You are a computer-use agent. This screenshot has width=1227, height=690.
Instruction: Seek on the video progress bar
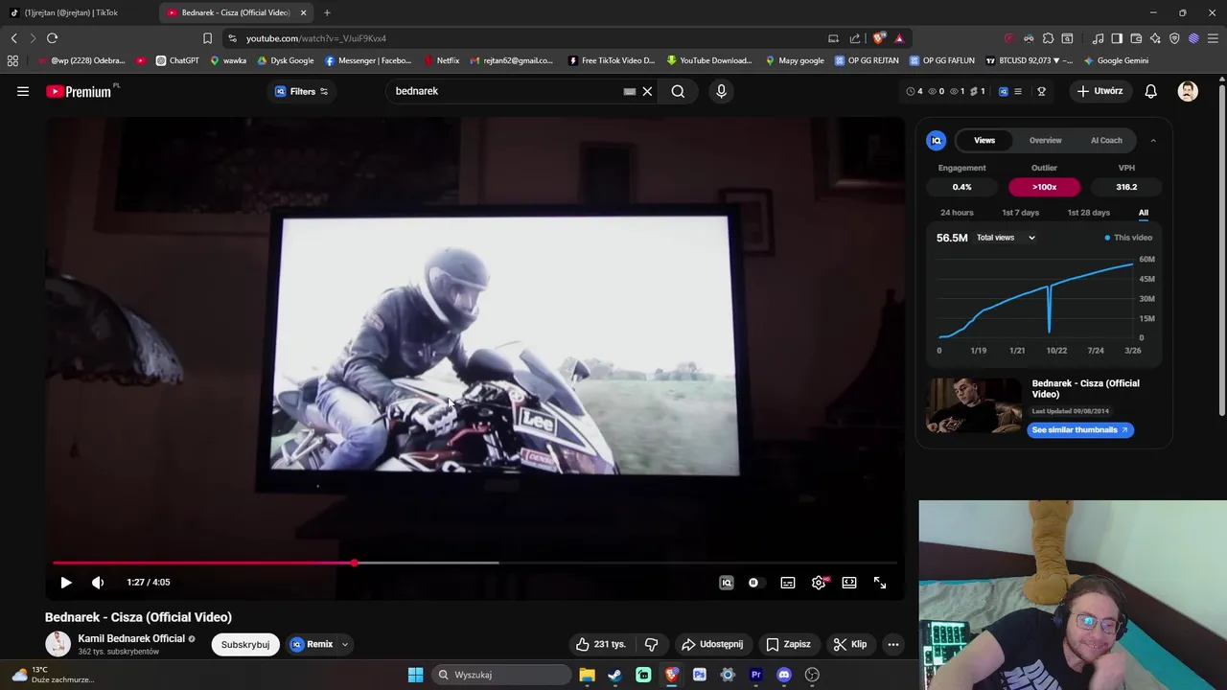[x=475, y=563]
